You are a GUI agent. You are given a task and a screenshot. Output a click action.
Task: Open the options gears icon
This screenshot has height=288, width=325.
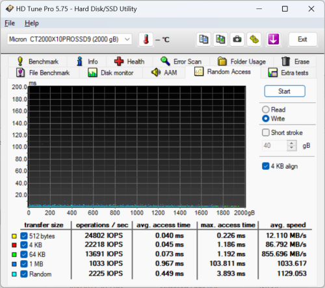coord(254,40)
